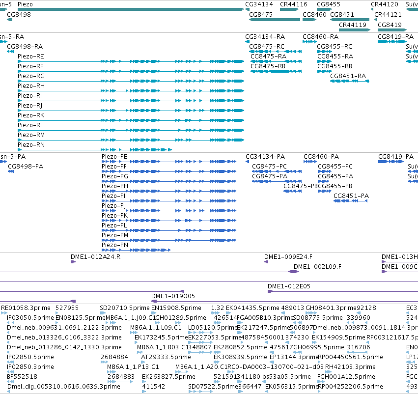Click the Piezo-RM transcript label
Screen dimensions: 418x394
pyautogui.click(x=31, y=135)
